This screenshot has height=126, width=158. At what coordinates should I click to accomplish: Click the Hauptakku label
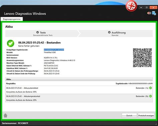11,84
